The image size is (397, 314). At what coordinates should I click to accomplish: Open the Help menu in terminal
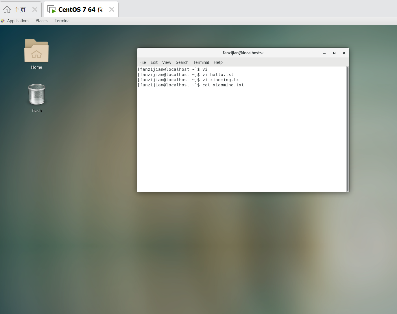point(218,62)
